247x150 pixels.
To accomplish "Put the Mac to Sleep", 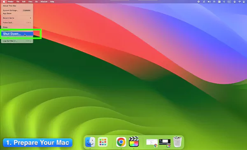I will coord(17,27).
